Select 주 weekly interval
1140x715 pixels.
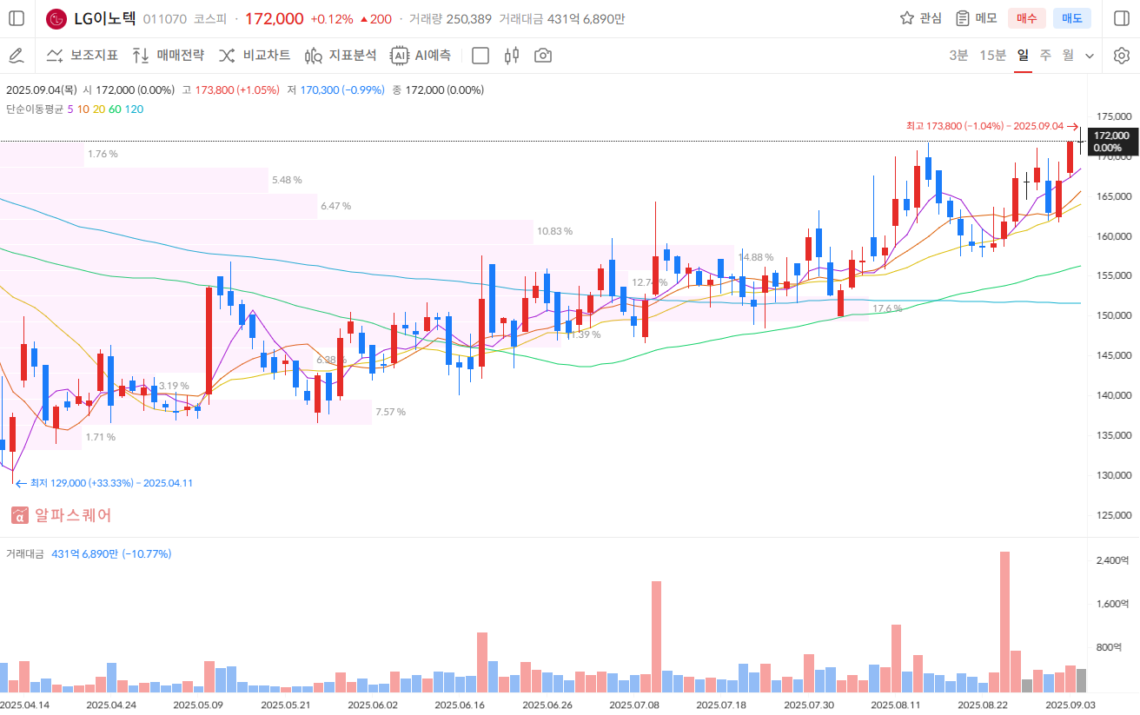click(x=1045, y=55)
